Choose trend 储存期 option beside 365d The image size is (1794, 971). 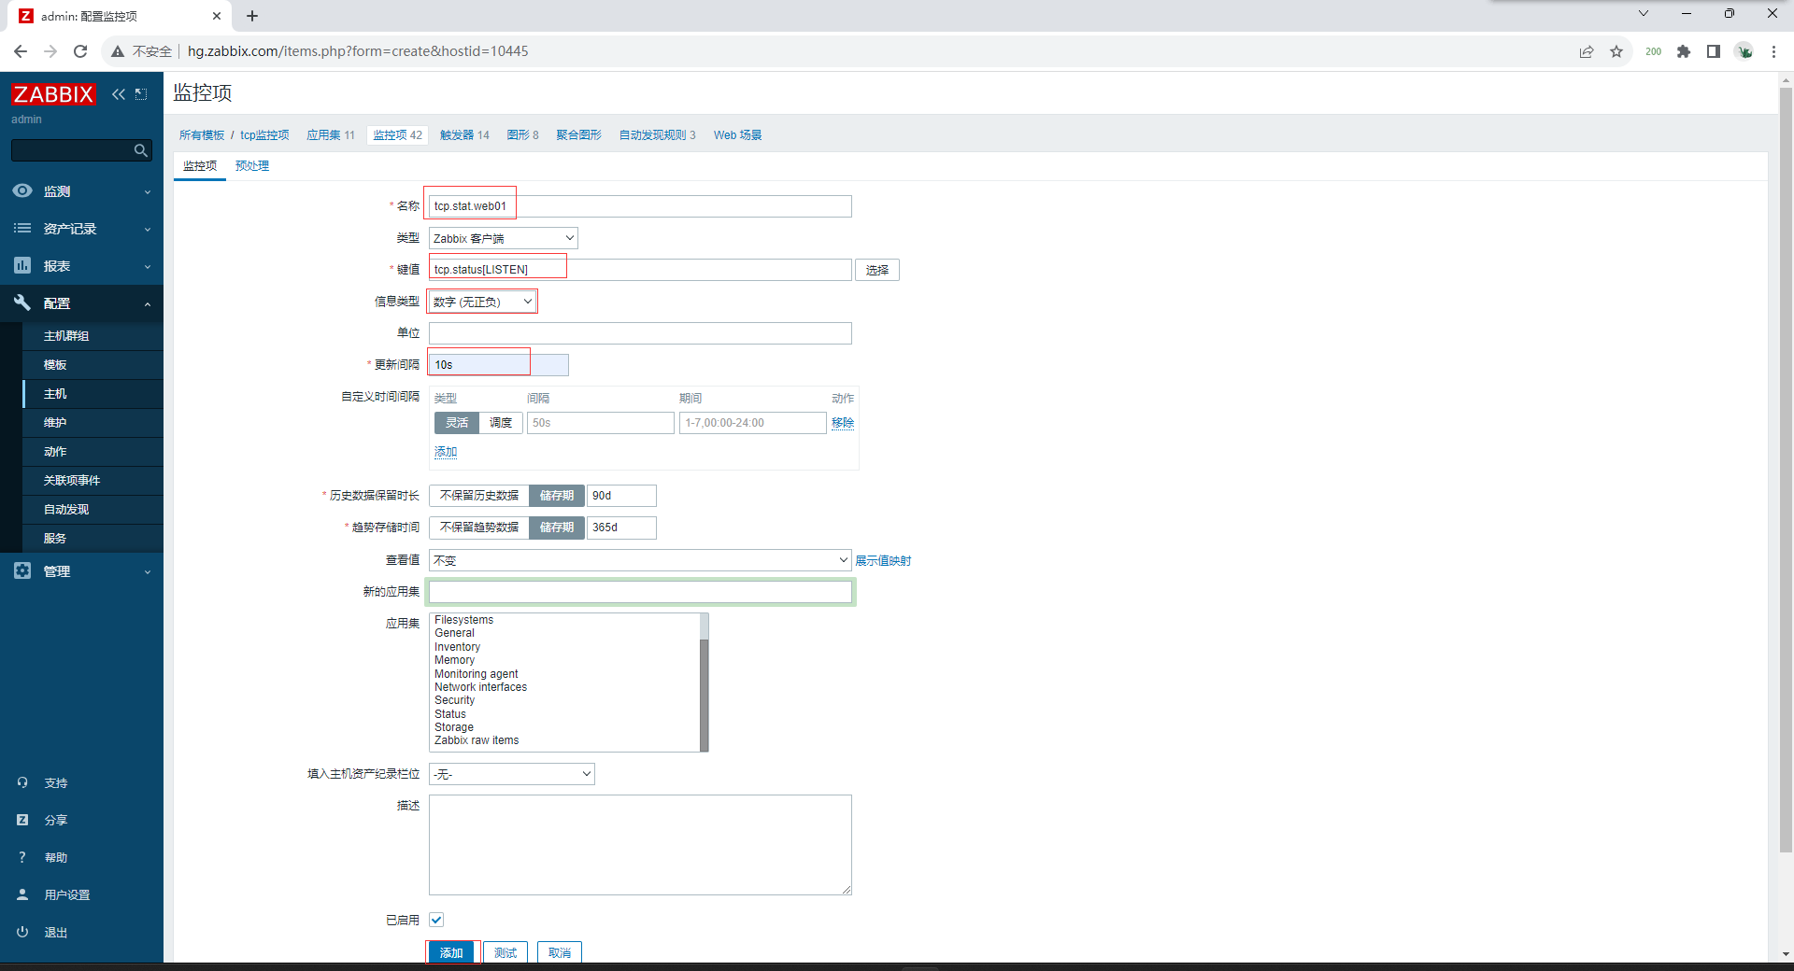[557, 528]
